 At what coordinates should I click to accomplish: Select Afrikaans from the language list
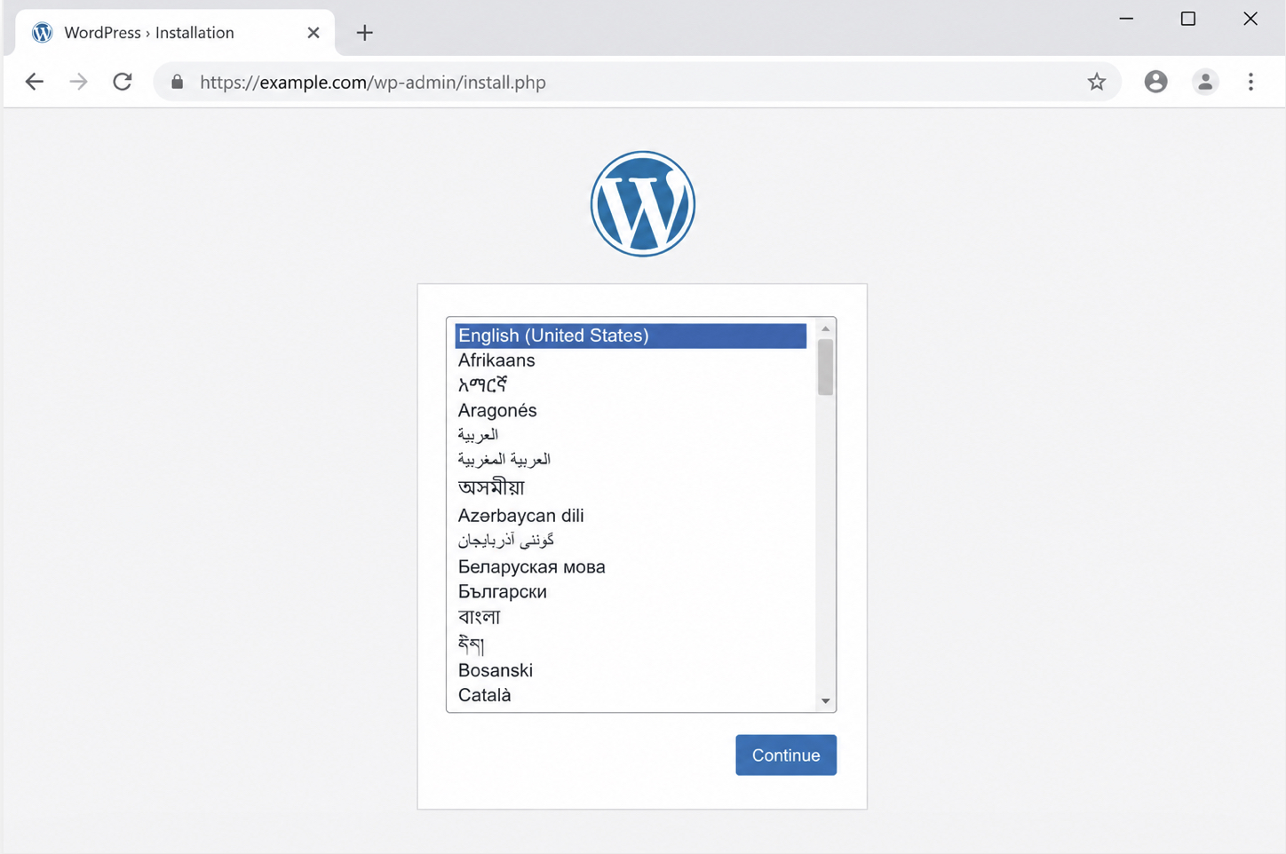[x=631, y=360]
